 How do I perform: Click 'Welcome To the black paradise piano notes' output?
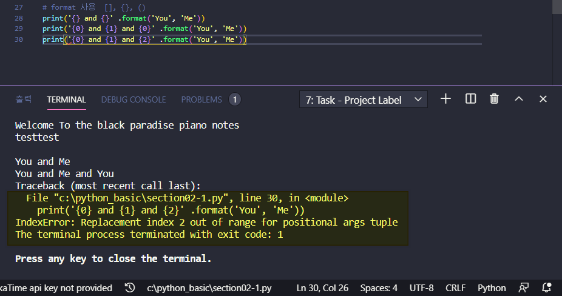click(x=127, y=126)
